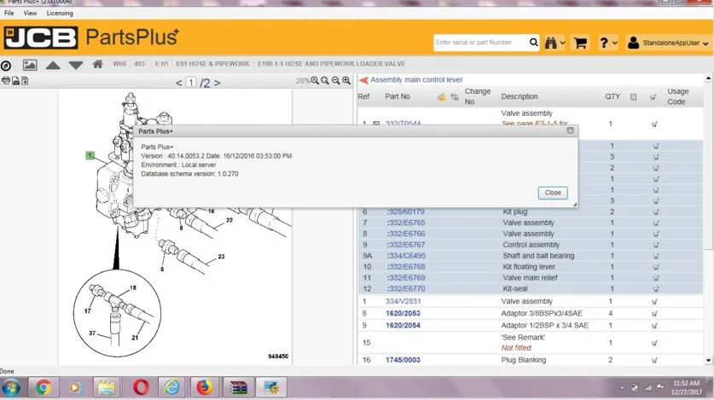
Task: Open the StandaloneAppUser account dropdown
Action: point(668,43)
